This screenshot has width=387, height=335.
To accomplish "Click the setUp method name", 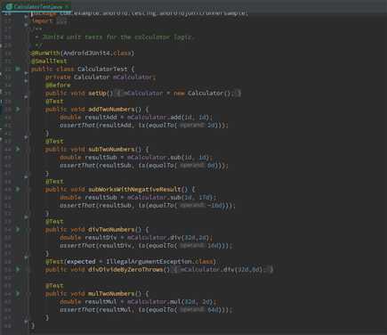I will [x=97, y=94].
